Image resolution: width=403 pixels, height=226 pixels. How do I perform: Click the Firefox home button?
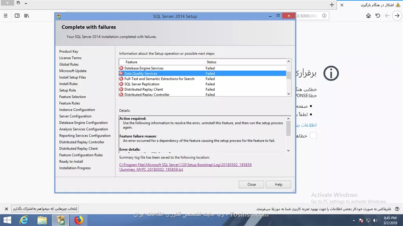[368, 16]
